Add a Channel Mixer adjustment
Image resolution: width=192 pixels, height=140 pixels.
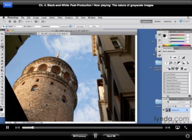click(x=187, y=63)
